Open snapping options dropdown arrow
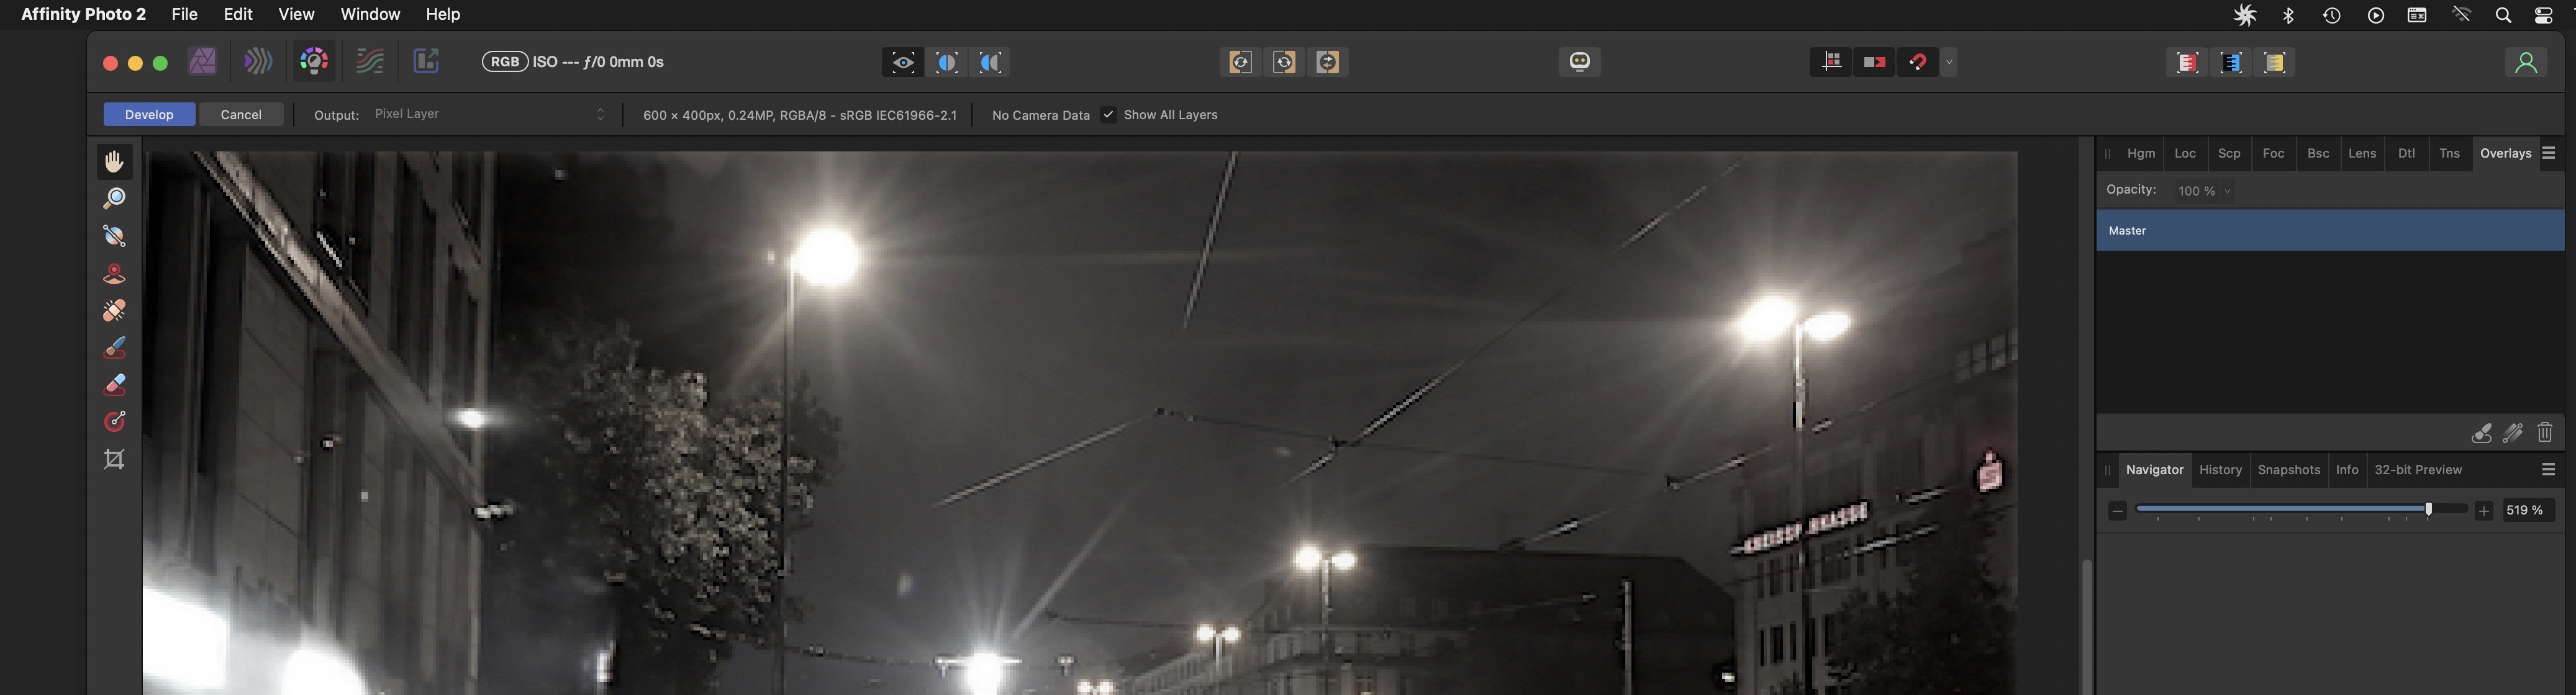The height and width of the screenshot is (695, 2576). point(1949,62)
